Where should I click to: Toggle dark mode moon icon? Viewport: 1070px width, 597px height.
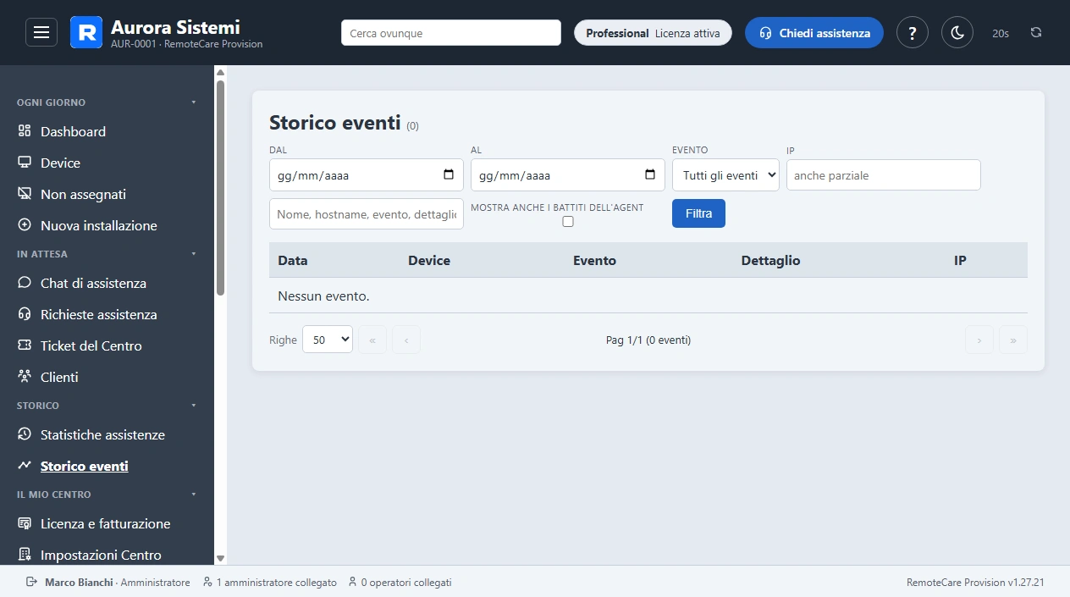tap(957, 32)
